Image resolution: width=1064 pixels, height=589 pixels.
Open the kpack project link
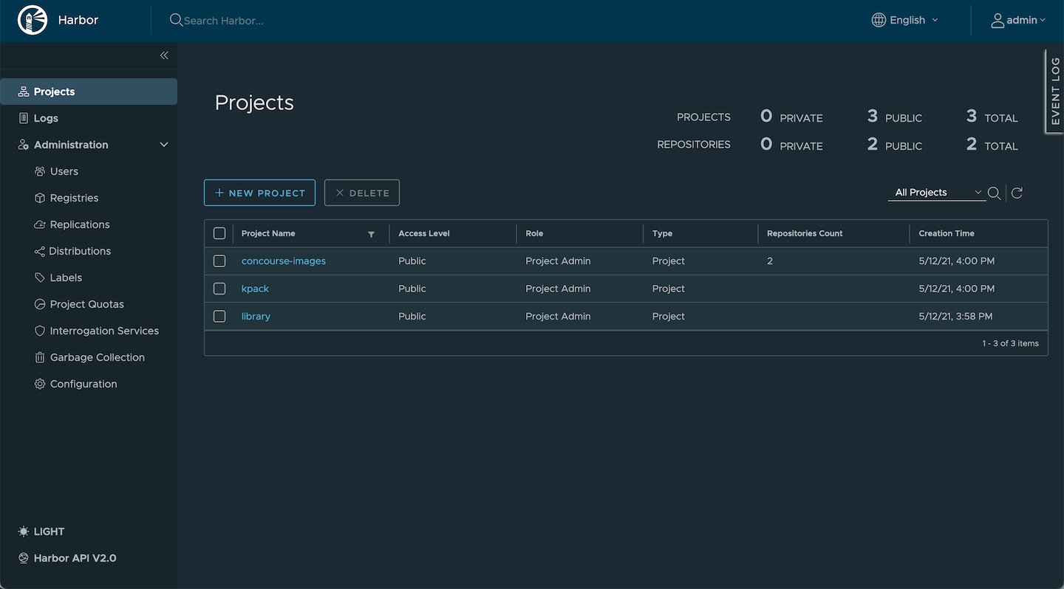255,289
